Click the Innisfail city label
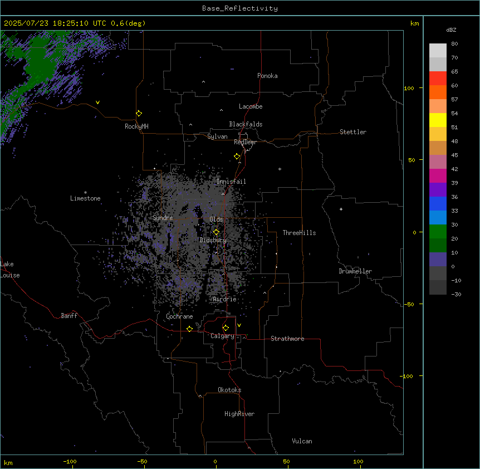Screen dimensions: 480x469 tap(231, 182)
